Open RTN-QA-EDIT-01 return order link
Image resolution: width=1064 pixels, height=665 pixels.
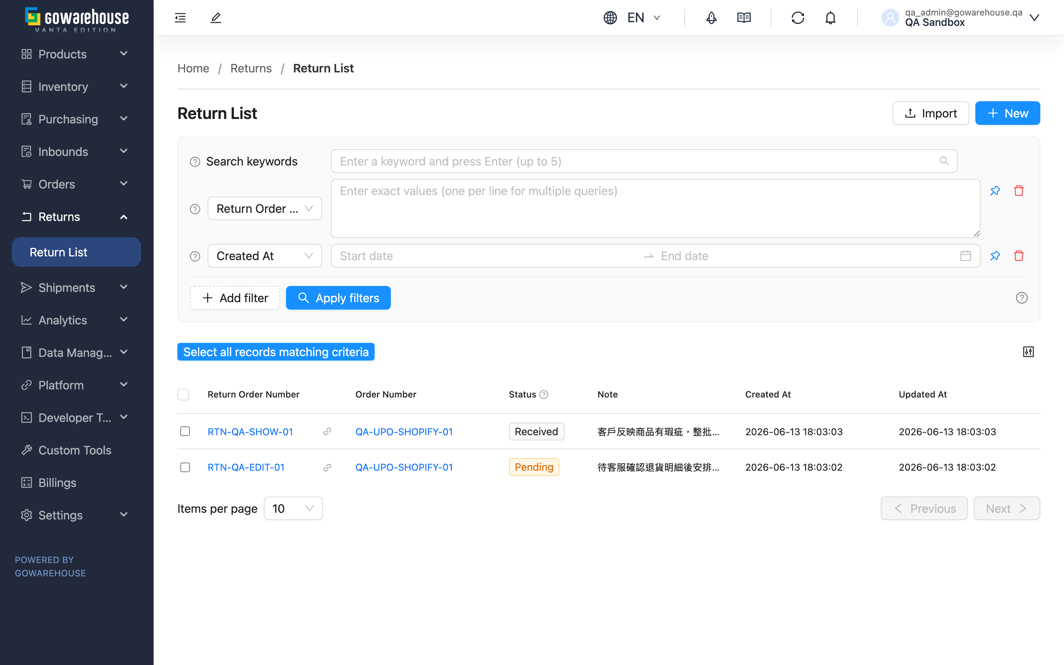(x=246, y=467)
